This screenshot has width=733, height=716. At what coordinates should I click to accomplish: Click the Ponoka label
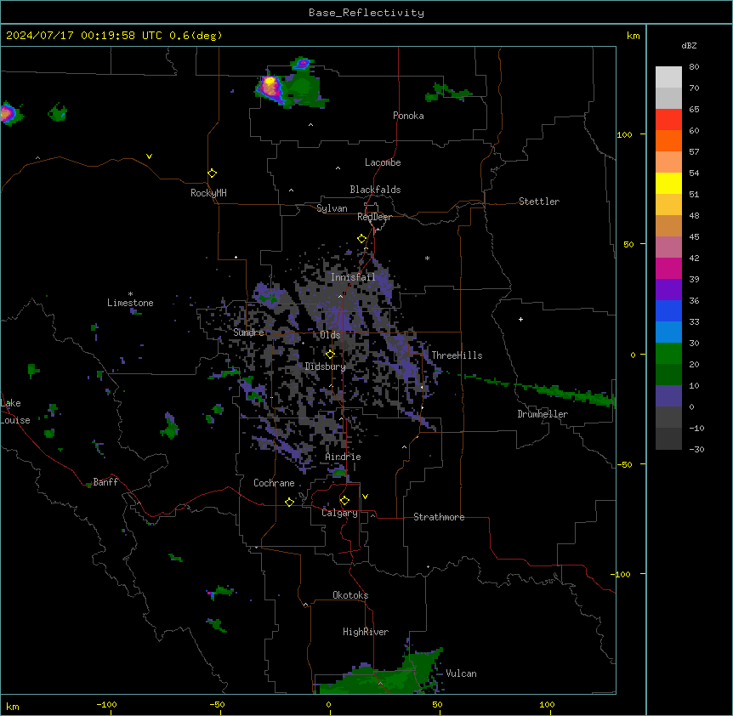[408, 116]
